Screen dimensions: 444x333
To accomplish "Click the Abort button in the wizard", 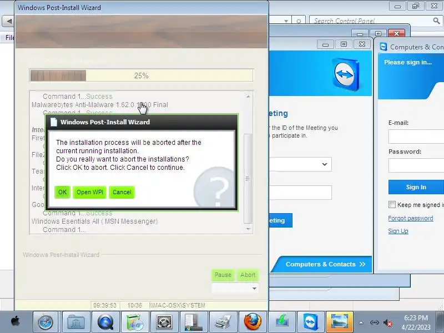I will click(x=248, y=275).
